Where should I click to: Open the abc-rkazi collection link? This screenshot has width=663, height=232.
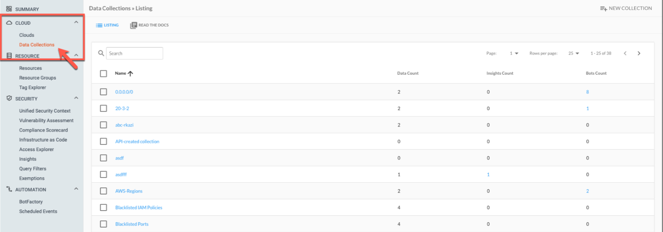click(124, 125)
